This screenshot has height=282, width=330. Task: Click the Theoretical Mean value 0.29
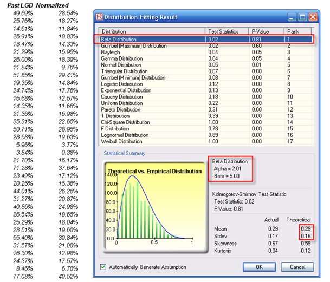pos(306,229)
